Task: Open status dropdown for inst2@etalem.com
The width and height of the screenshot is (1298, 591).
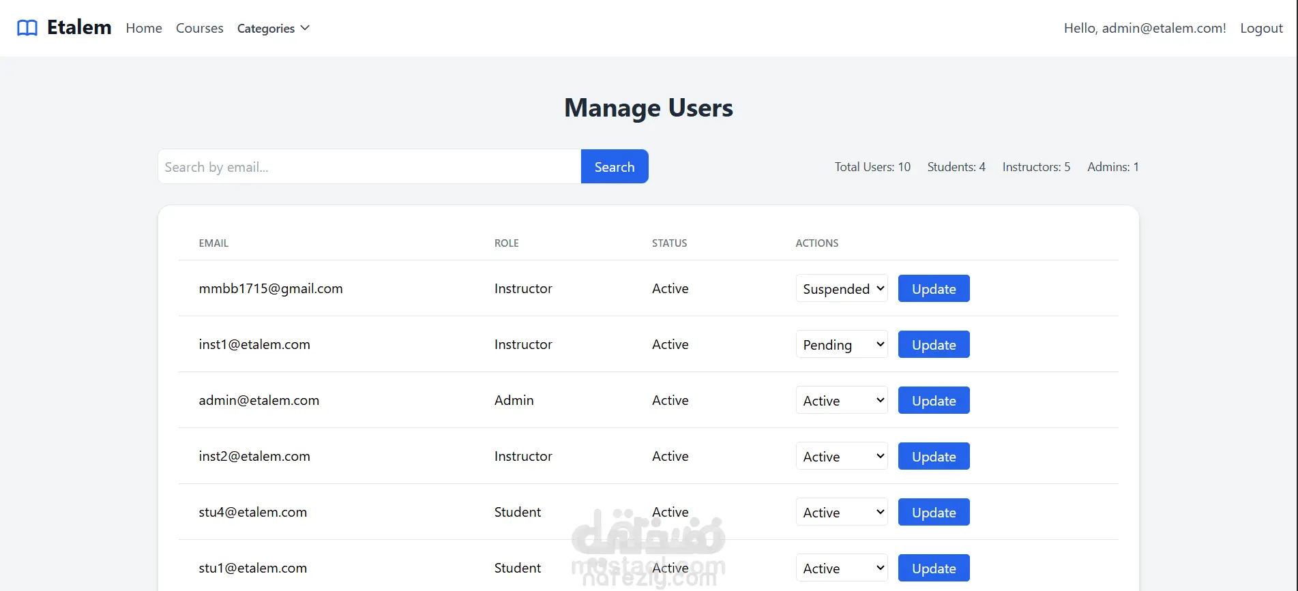Action: tap(841, 456)
